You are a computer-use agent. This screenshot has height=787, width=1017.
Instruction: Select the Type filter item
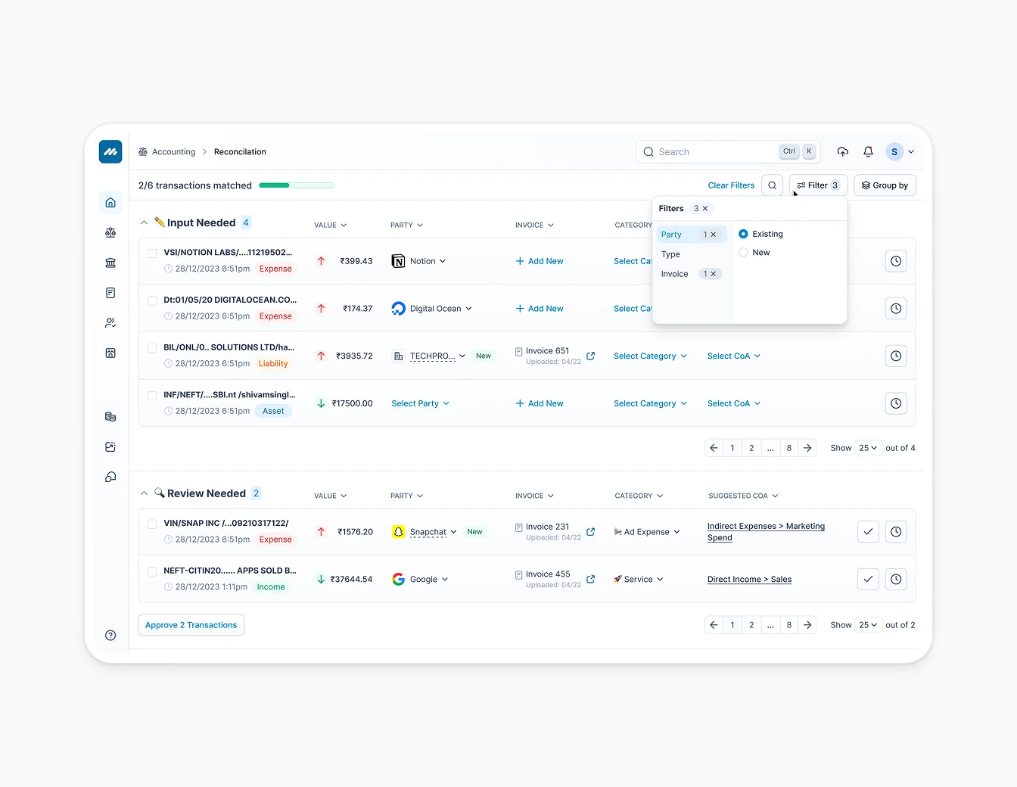point(671,254)
